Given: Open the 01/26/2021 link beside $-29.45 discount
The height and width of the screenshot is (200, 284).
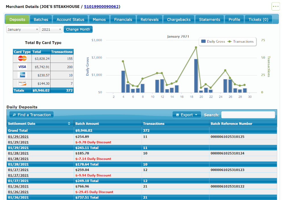Looking at the screenshot, I should (x=18, y=192).
